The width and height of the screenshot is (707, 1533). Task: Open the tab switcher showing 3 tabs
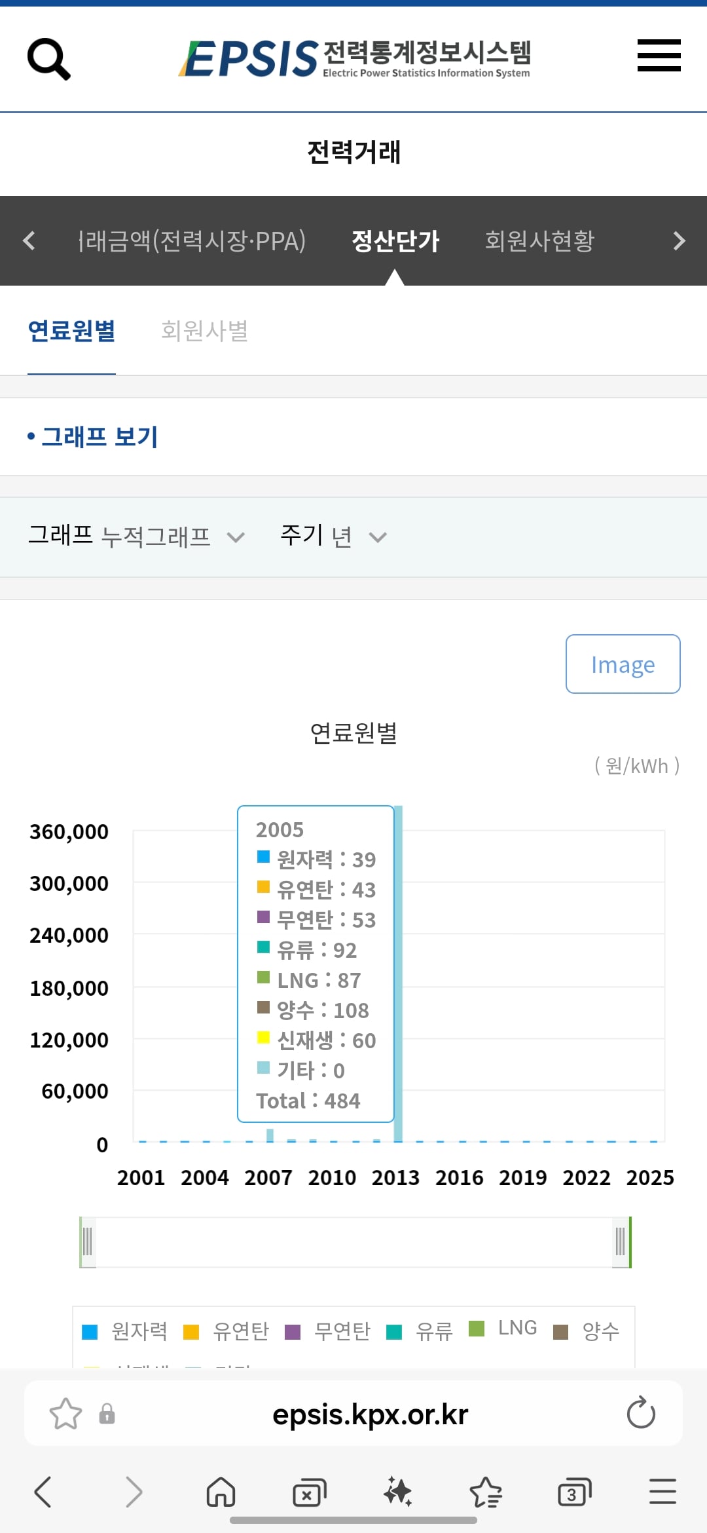point(574,1492)
